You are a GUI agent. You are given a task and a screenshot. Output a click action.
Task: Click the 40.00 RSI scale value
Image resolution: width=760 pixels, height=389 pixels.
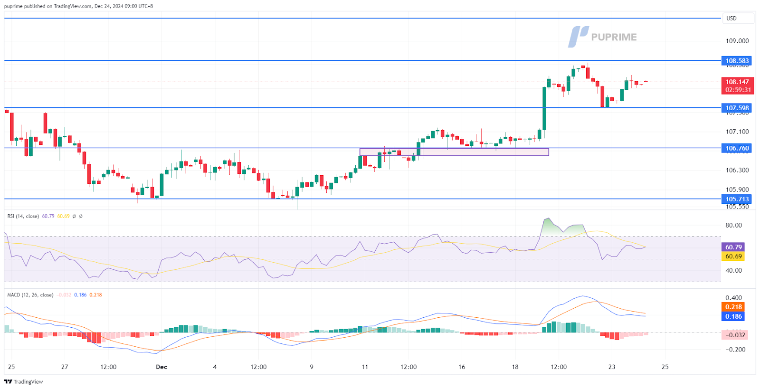point(733,270)
